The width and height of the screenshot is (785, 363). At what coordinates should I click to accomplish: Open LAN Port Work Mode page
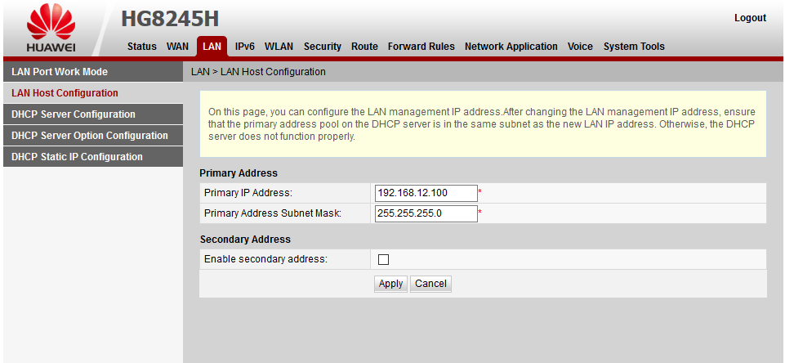(60, 72)
